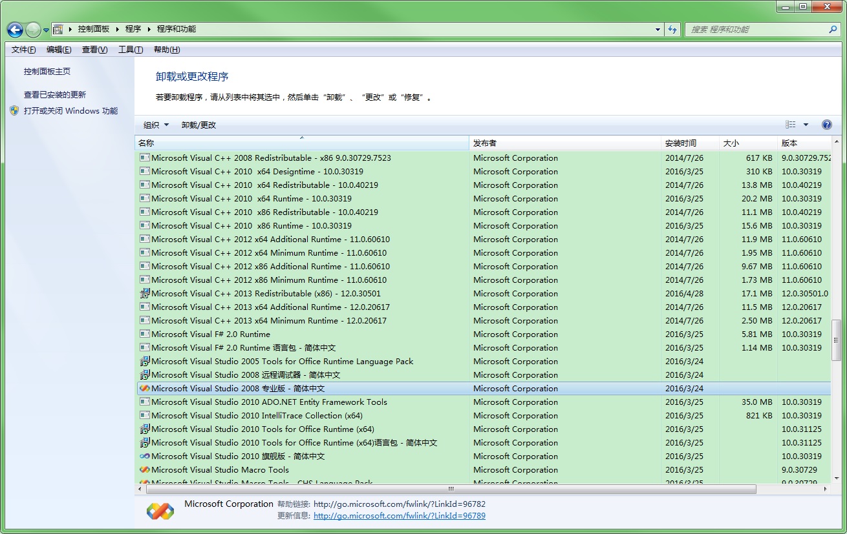Click icon of Visual C++ 2010 x64 Runtime
Screen dimensions: 847x534
point(145,198)
